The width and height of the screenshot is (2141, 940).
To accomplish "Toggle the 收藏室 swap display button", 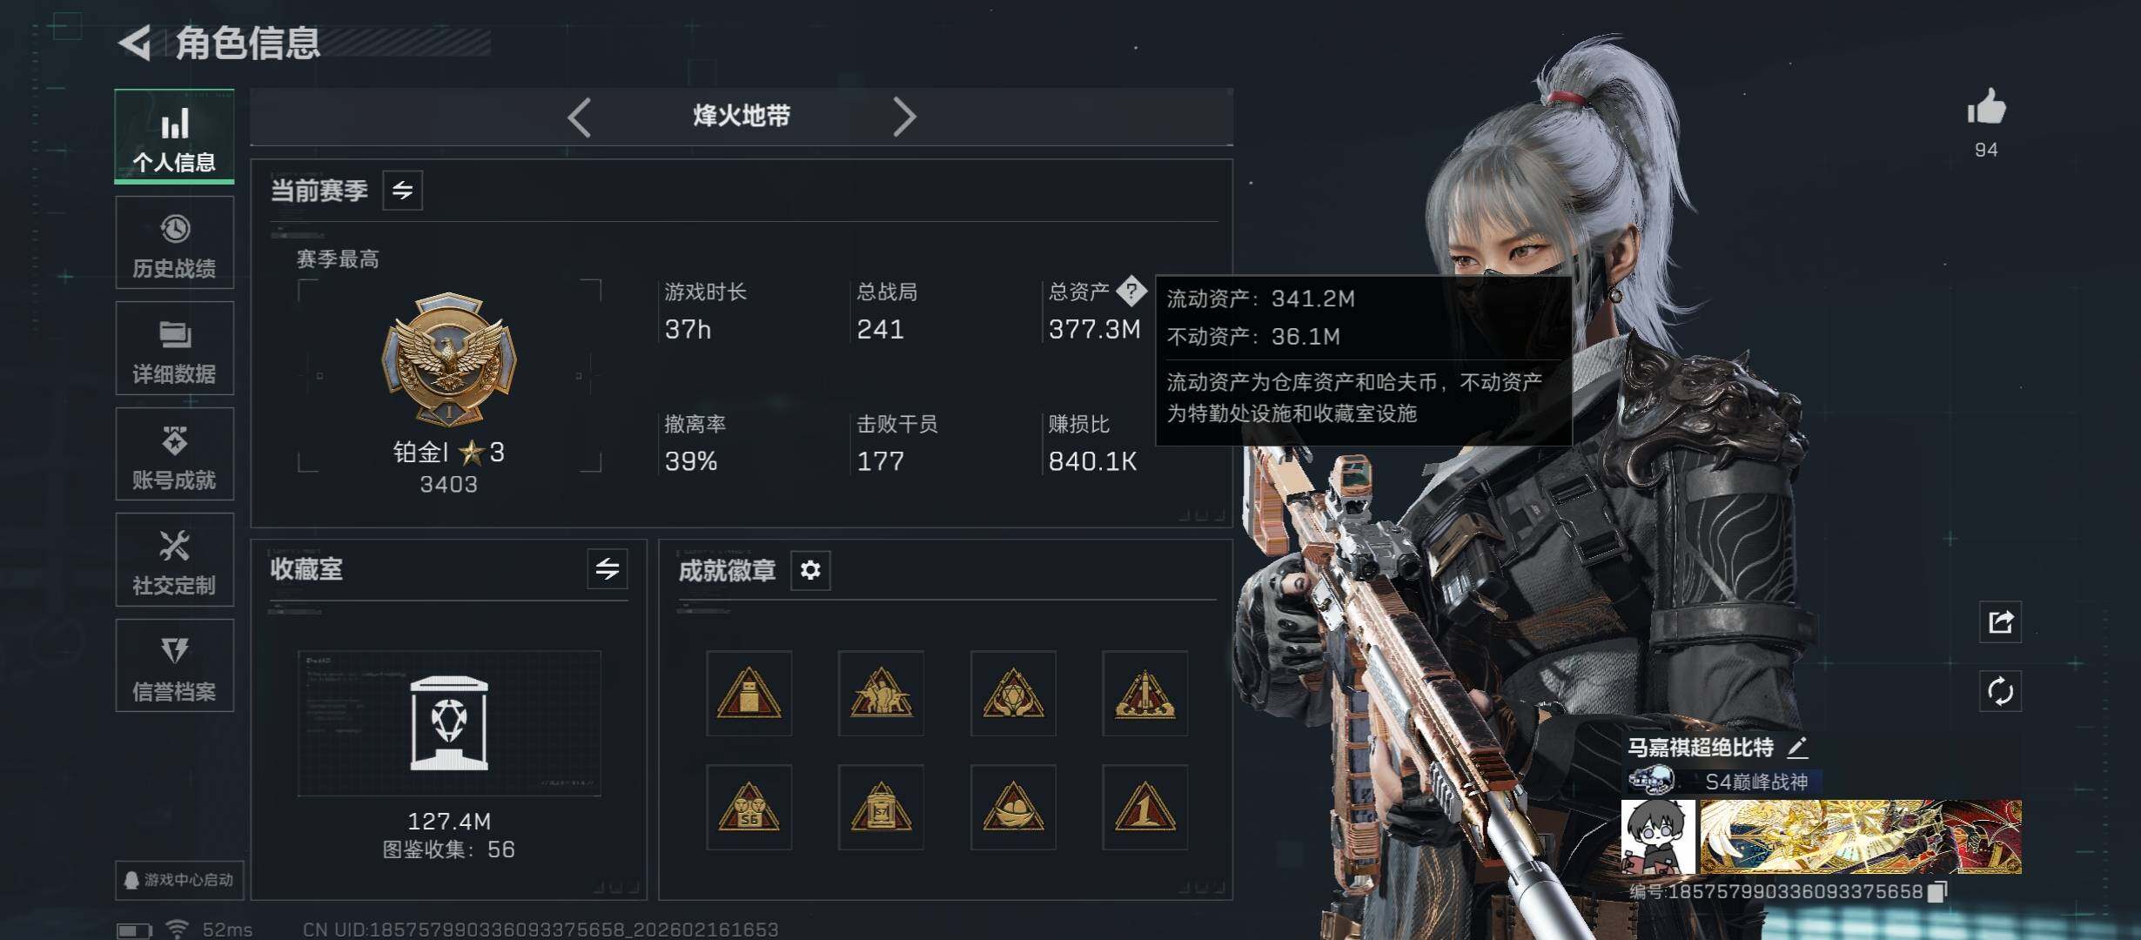I will point(607,569).
